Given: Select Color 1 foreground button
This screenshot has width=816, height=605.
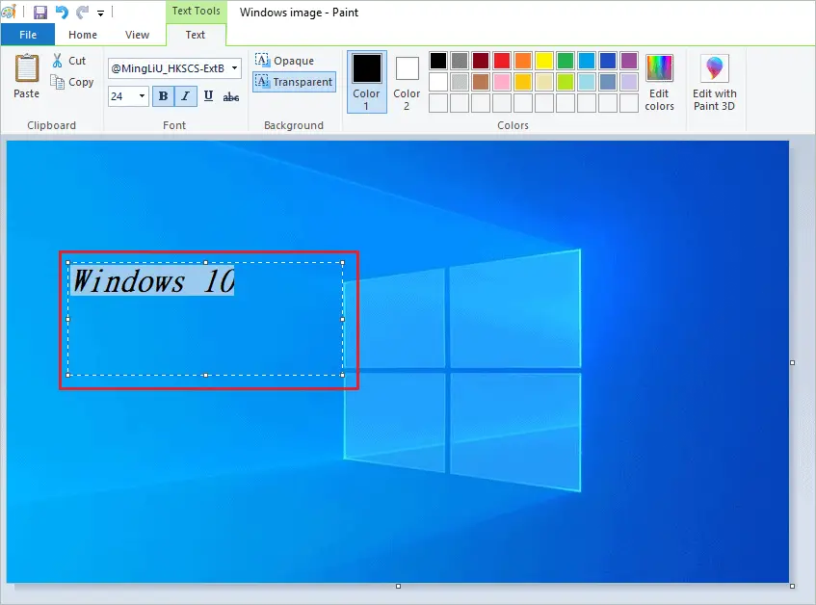Looking at the screenshot, I should (367, 82).
